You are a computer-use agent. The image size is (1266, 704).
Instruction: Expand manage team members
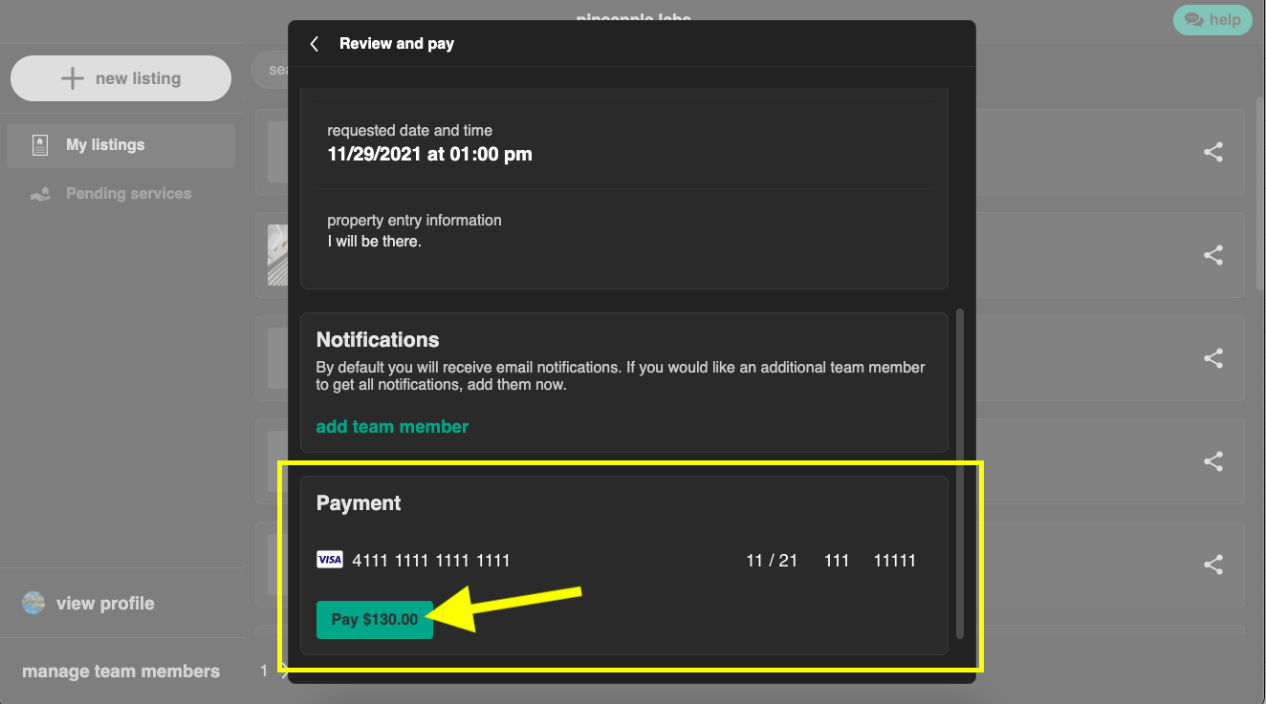pos(120,672)
